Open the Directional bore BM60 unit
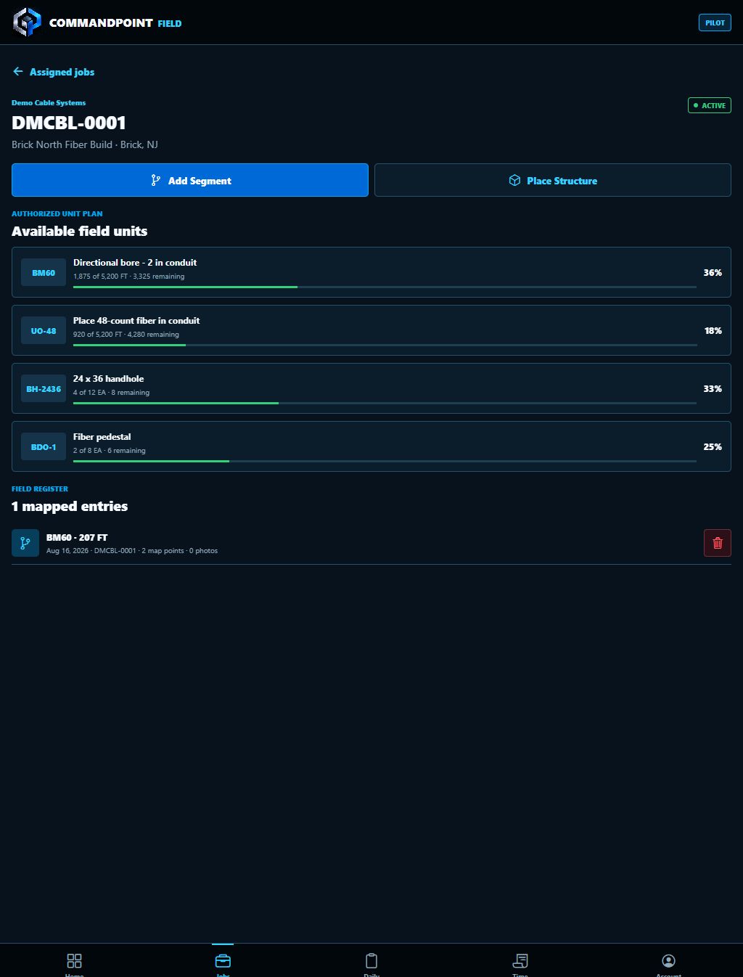Screen dimensions: 743x977 (x=371, y=272)
